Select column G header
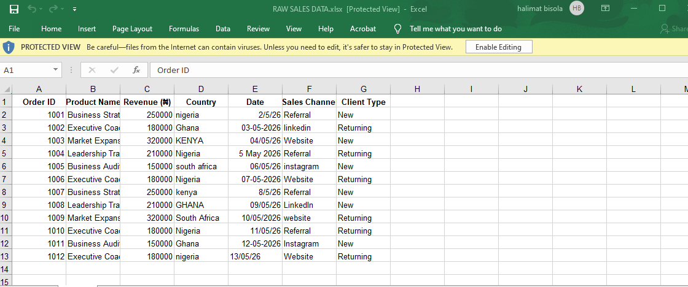The image size is (688, 287). click(363, 89)
